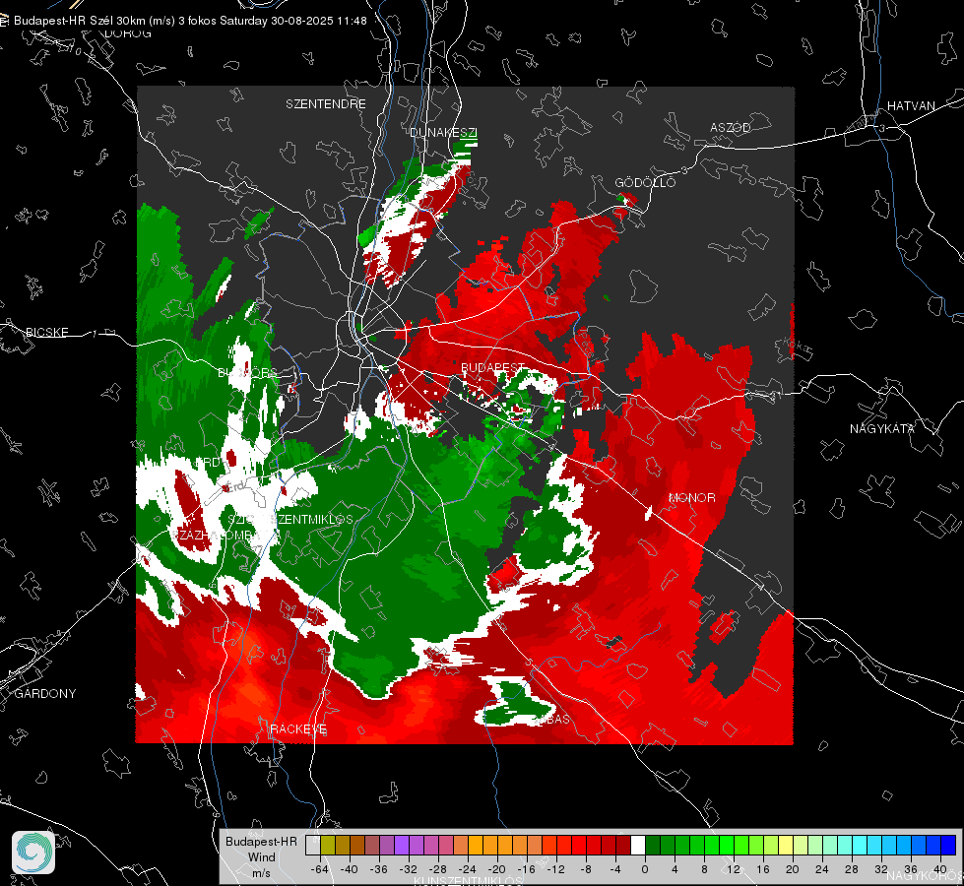The width and height of the screenshot is (964, 886).
Task: Click the swirl weather service logo
Action: (33, 853)
